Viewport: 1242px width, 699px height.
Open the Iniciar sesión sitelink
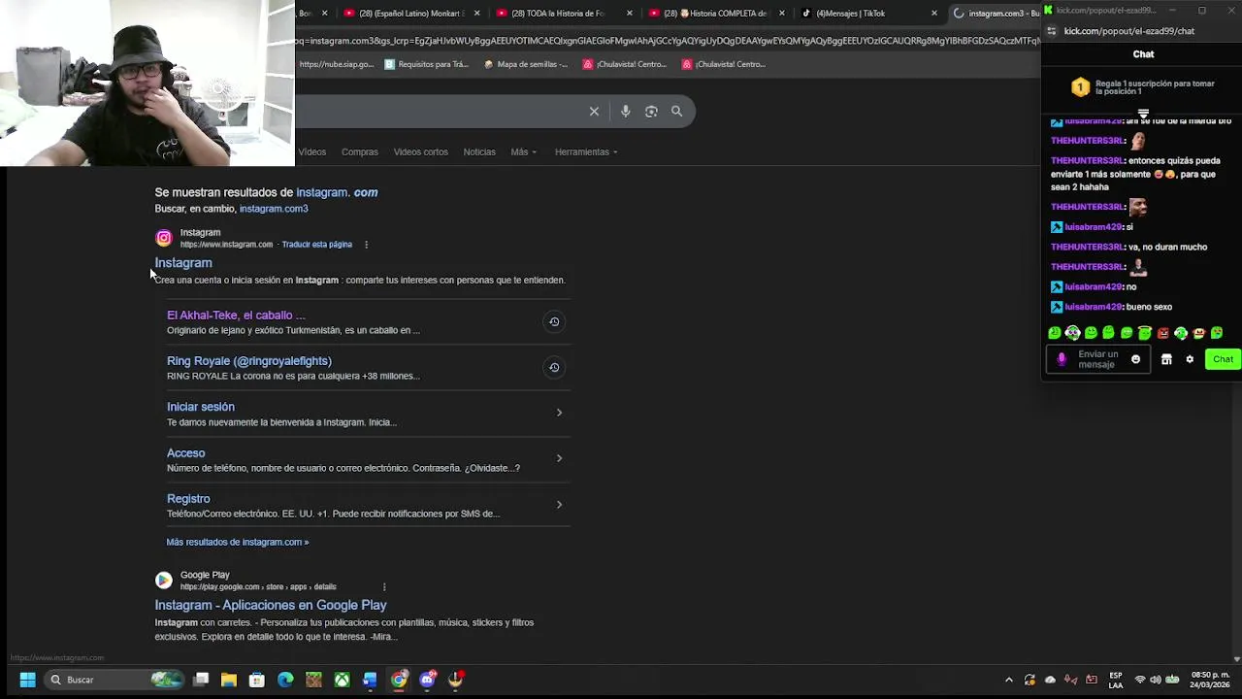(x=201, y=407)
